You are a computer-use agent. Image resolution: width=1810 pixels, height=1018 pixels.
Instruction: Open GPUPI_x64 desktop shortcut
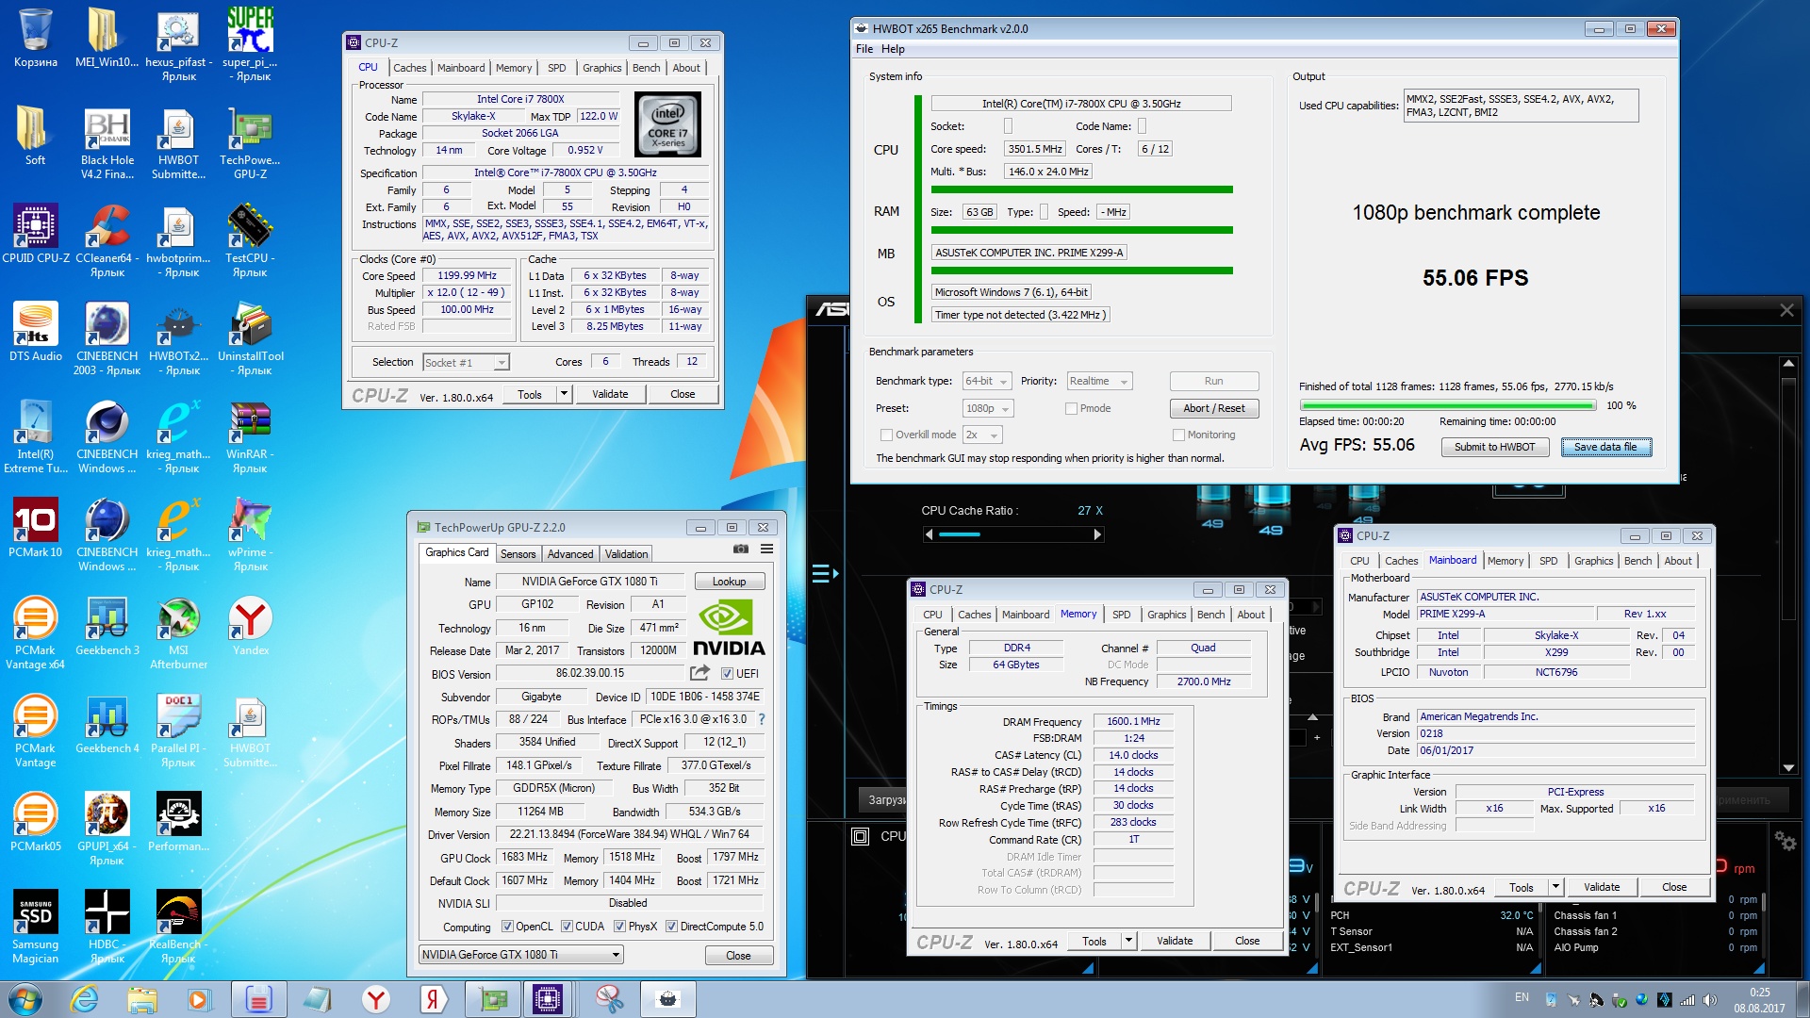click(x=107, y=828)
